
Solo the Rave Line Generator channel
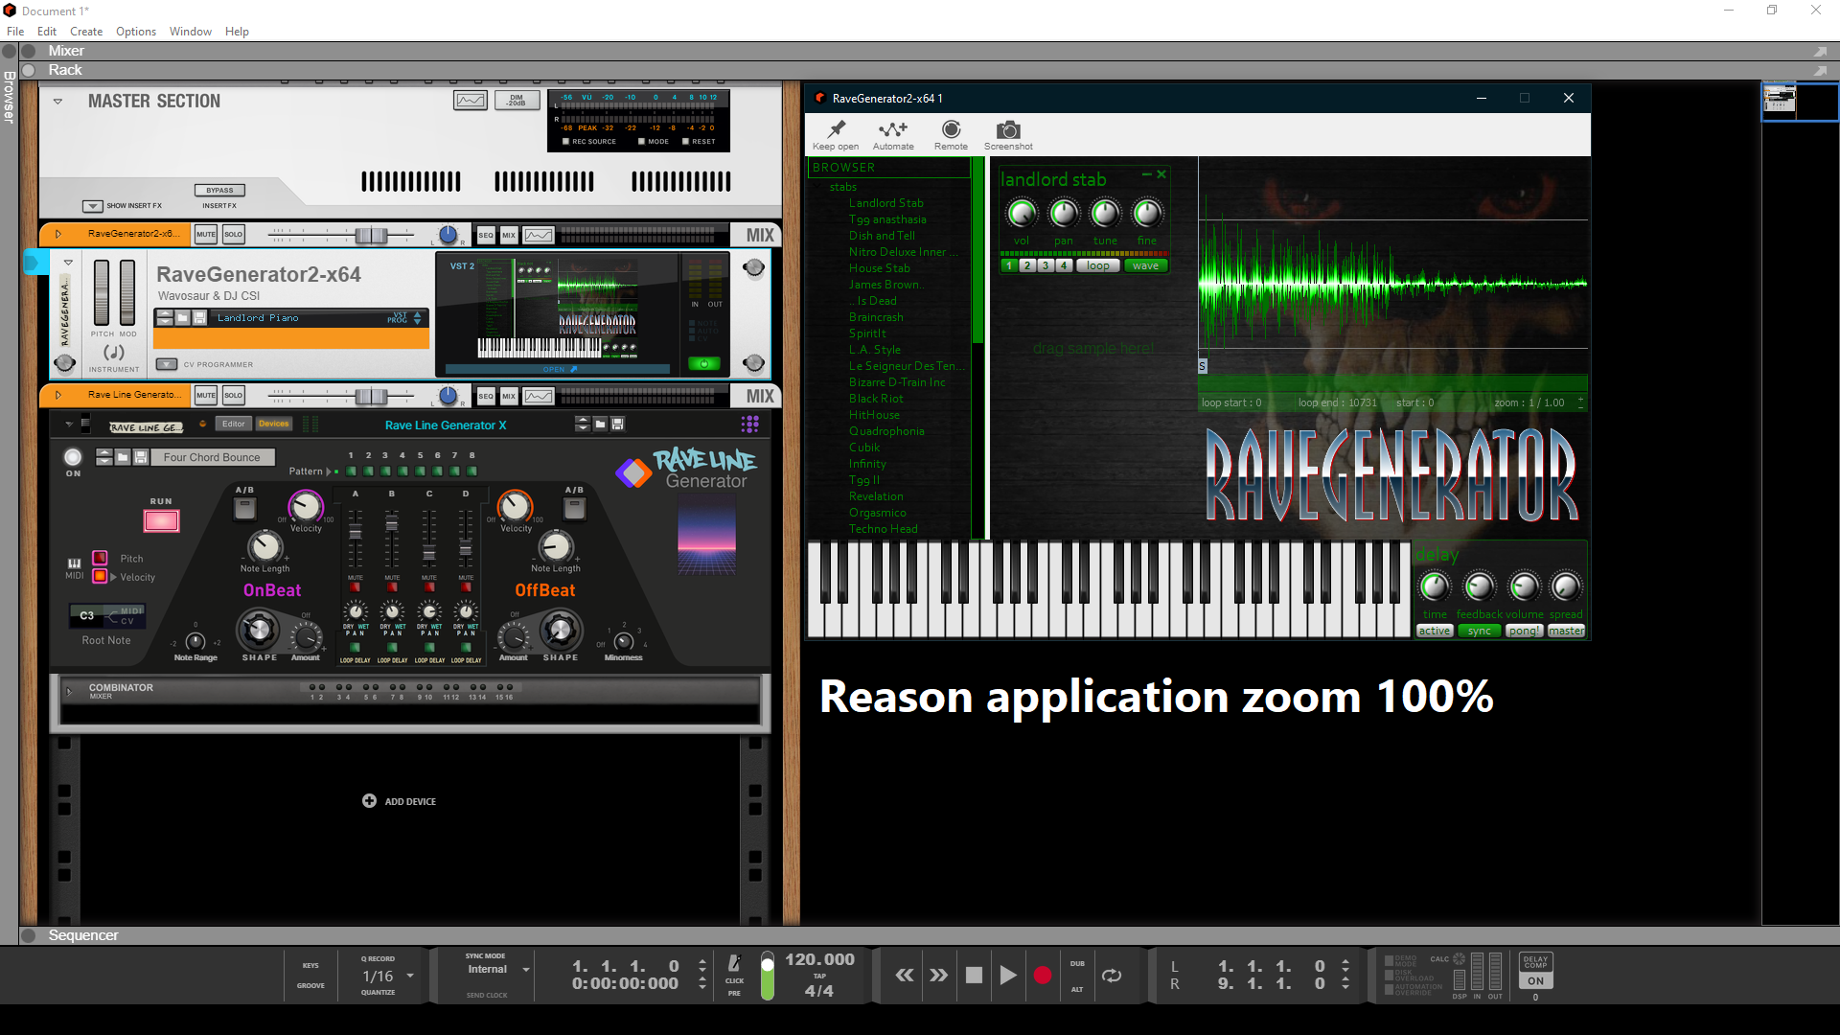(234, 395)
